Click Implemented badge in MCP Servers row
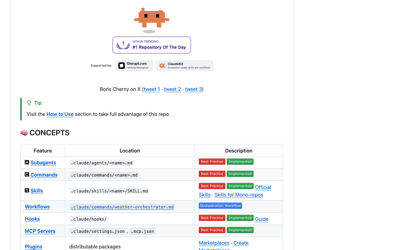This screenshot has height=250, width=395. [240, 230]
